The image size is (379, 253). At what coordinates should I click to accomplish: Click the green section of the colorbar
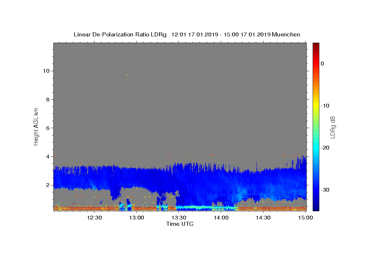click(316, 126)
